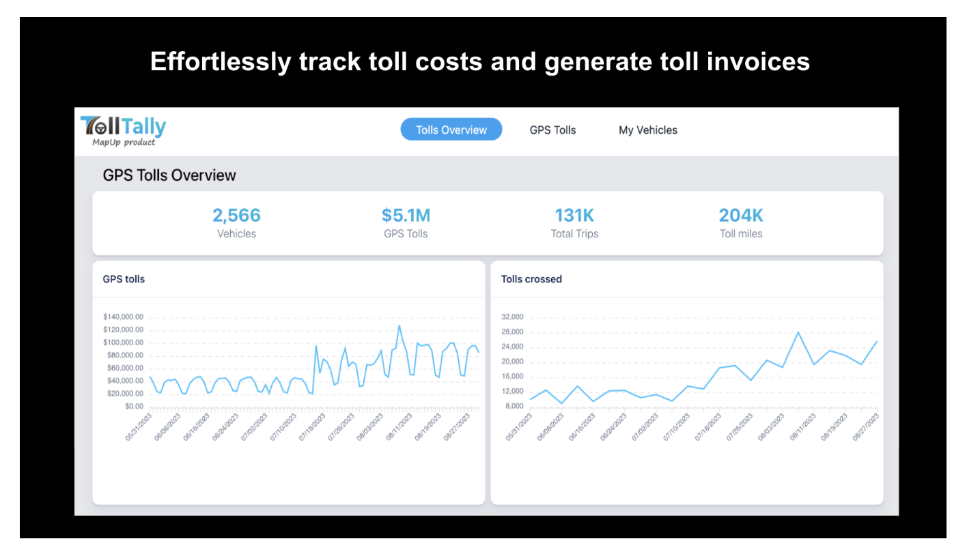This screenshot has height=554, width=967.
Task: Click the $140,000.00 y-axis label
Action: (123, 317)
